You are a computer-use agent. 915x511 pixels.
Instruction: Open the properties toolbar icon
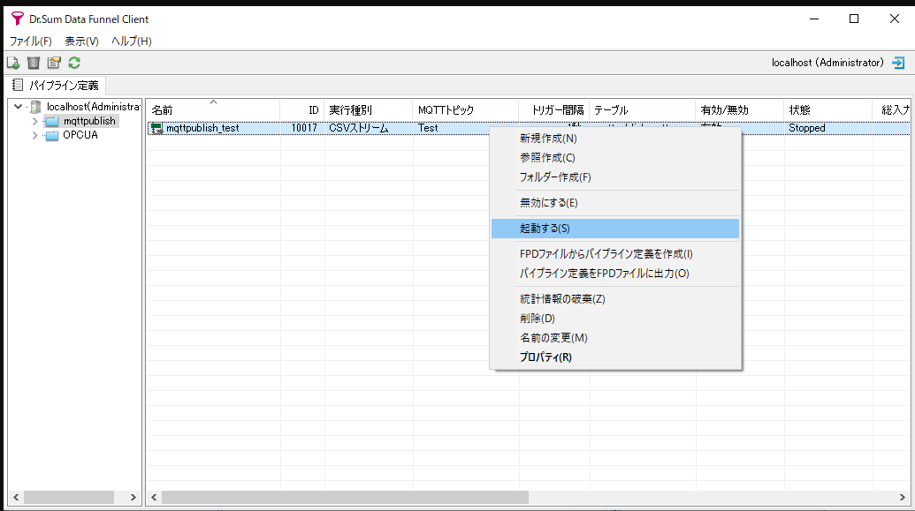point(54,63)
